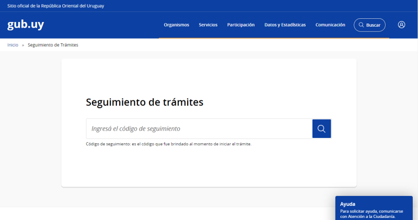
Task: Open the Comunicación section
Action: pyautogui.click(x=330, y=25)
